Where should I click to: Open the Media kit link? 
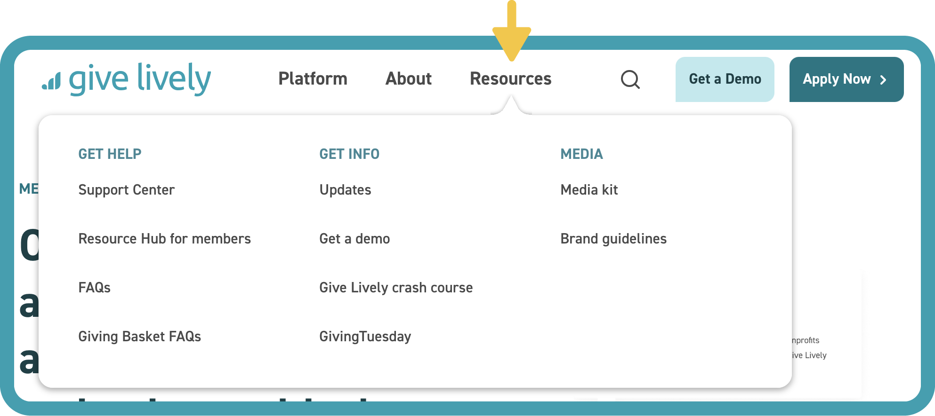589,190
